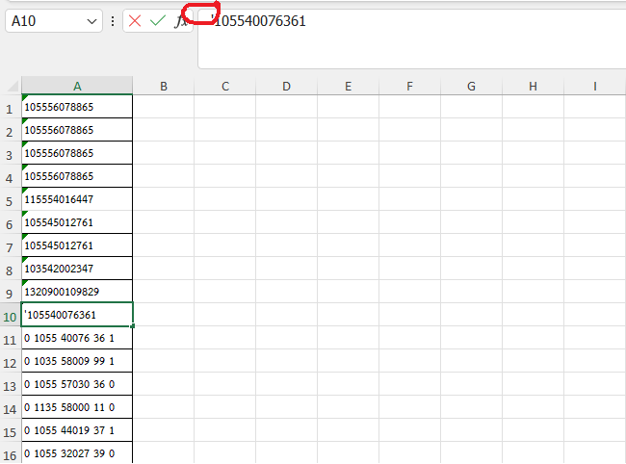Click in formula bar text '105540076361
Viewport: 626px width, 464px height.
[258, 21]
